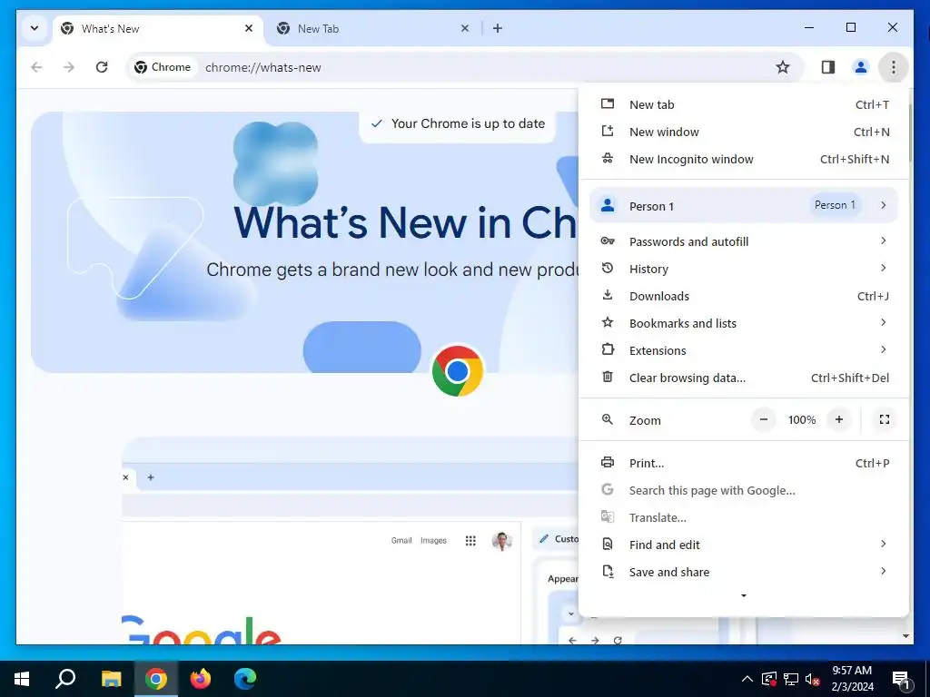Reload the current page
This screenshot has width=930, height=697.
click(102, 67)
